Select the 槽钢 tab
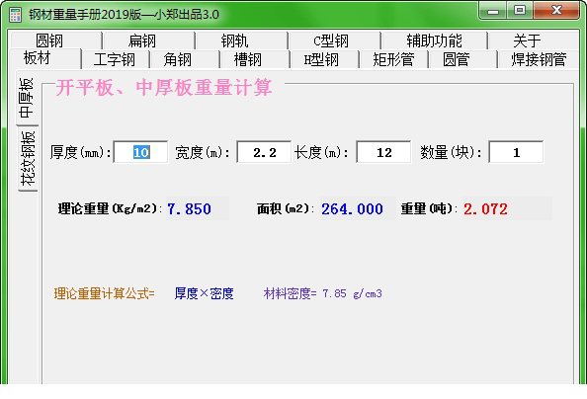 click(x=254, y=59)
